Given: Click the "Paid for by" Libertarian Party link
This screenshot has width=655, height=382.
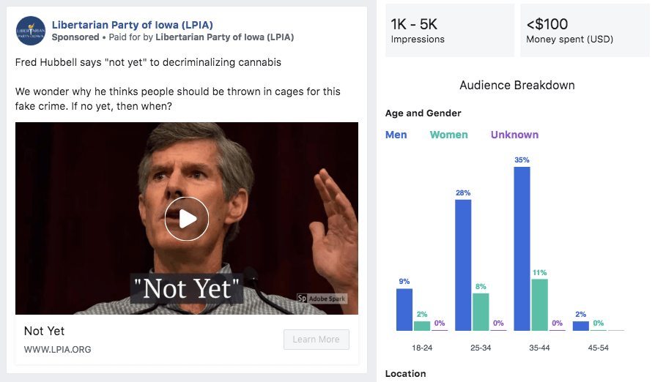Looking at the screenshot, I should tap(225, 37).
